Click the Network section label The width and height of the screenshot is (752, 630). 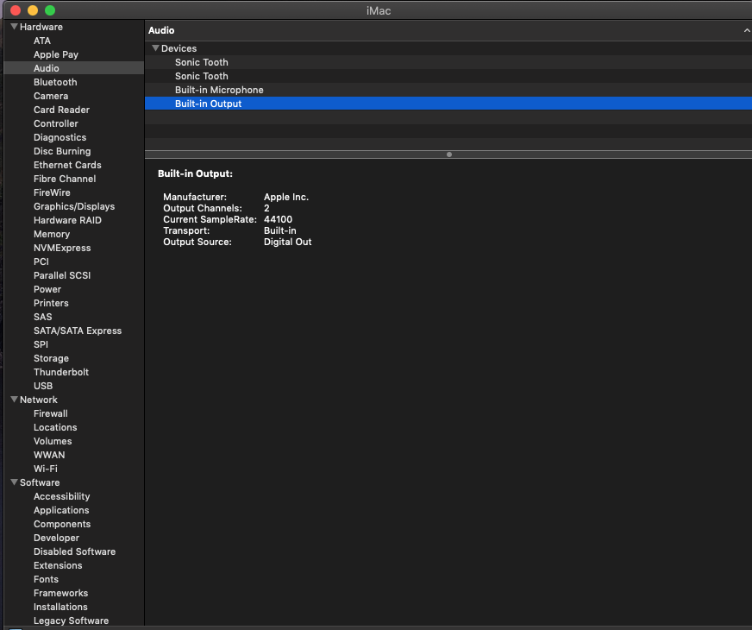38,400
